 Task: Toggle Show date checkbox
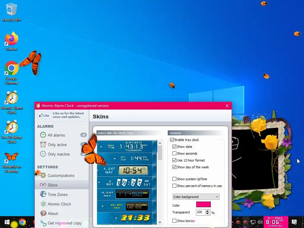[x=174, y=147]
